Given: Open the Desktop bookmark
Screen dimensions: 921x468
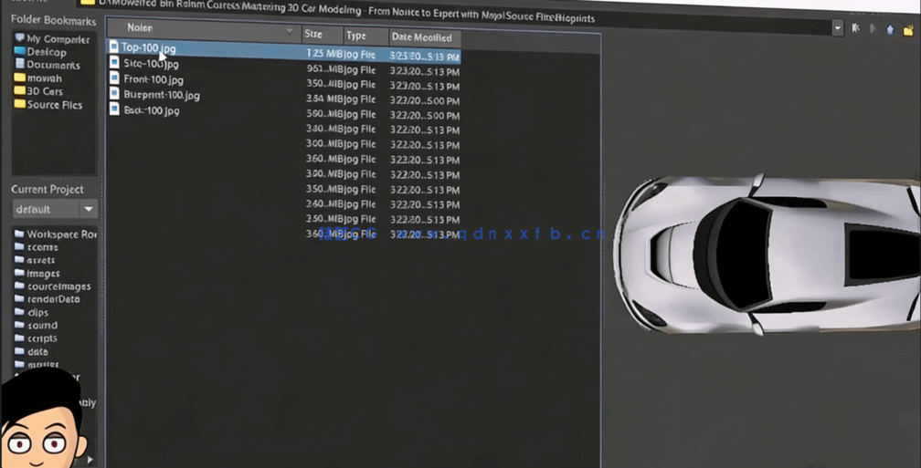Looking at the screenshot, I should point(46,52).
